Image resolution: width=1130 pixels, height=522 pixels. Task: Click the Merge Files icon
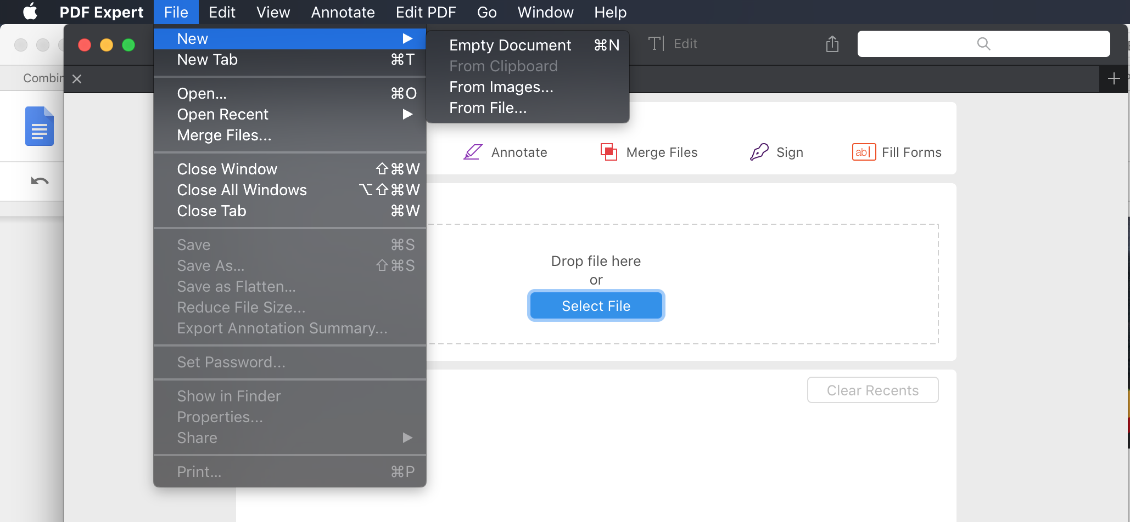[x=608, y=152]
